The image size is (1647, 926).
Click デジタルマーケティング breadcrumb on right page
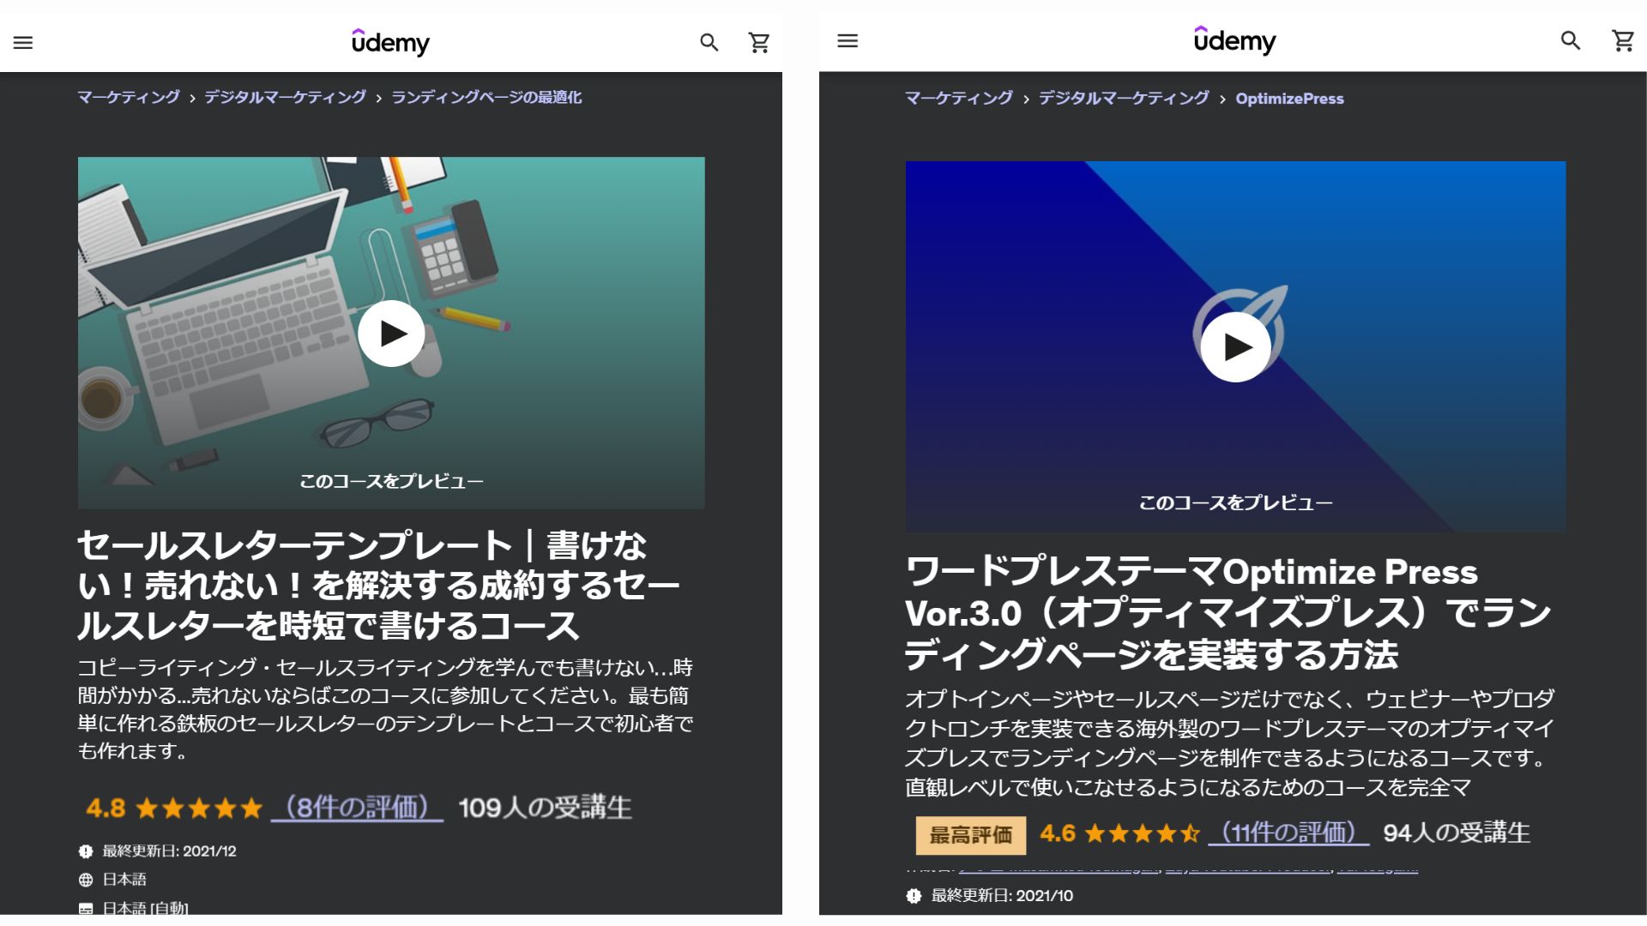(1124, 99)
